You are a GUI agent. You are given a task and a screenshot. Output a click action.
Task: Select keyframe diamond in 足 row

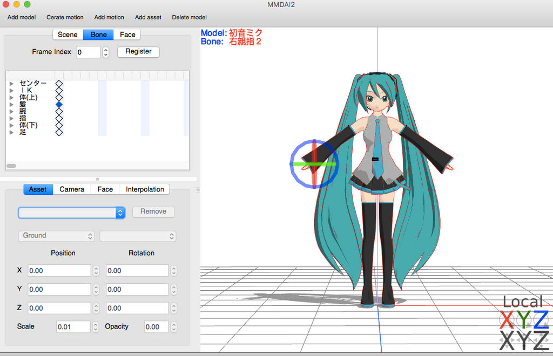(x=59, y=132)
